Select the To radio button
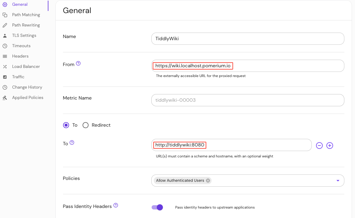 tap(66, 125)
